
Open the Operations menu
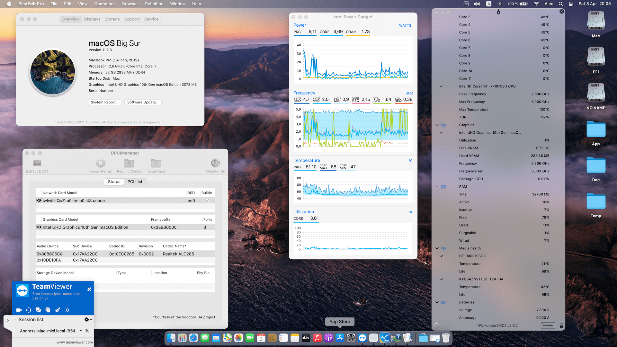pos(105,4)
